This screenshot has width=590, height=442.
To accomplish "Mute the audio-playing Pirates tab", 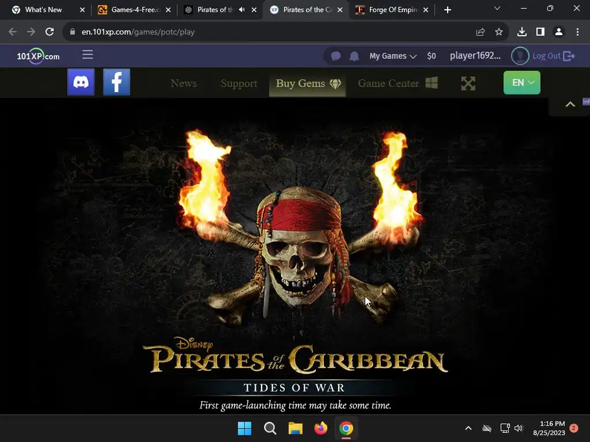I will point(241,10).
